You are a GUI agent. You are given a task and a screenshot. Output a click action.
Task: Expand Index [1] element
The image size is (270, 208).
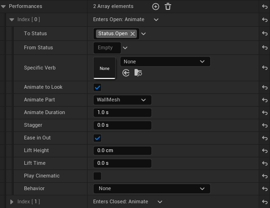click(12, 201)
